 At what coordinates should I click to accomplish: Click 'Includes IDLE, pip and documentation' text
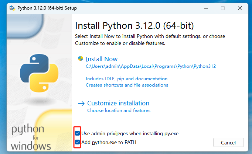[126, 79]
